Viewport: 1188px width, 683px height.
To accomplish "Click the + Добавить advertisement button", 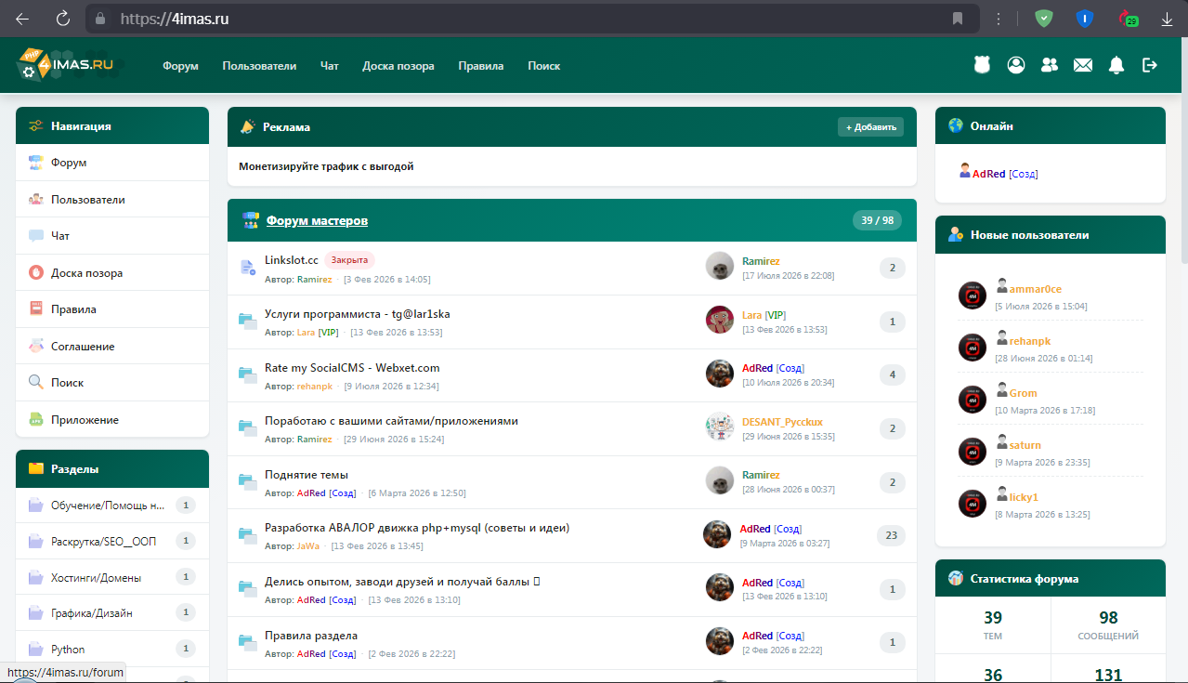I will point(870,126).
